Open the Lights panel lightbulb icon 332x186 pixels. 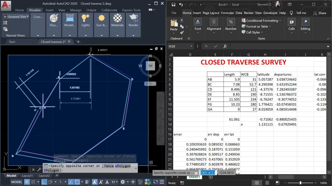(x=86, y=18)
